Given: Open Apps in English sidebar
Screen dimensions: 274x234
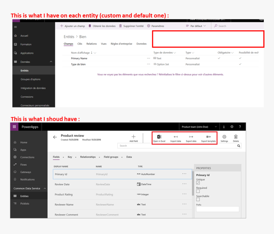Looking at the screenshot, I should coord(23,150).
